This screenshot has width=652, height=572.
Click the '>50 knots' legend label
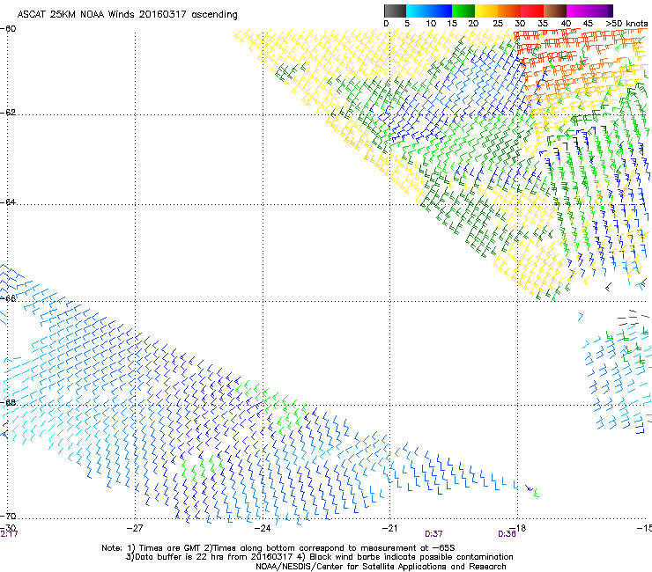[x=627, y=24]
